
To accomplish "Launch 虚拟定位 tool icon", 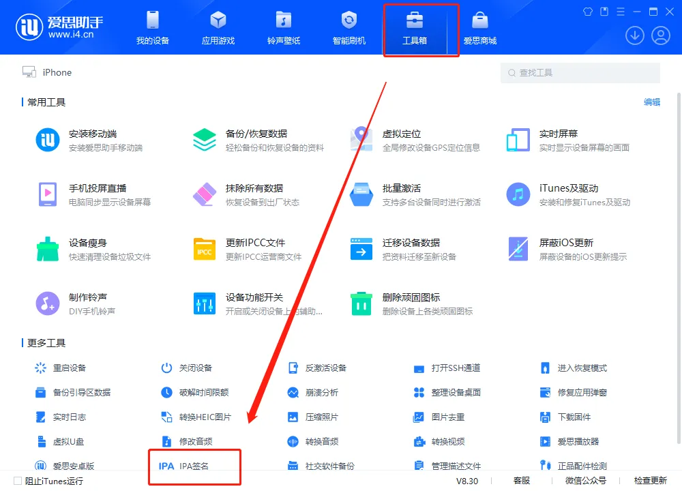I will (x=361, y=139).
